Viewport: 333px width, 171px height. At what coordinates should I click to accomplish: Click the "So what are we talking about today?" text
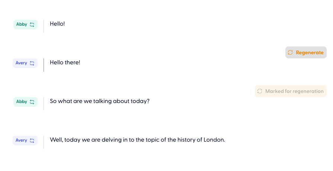tap(100, 101)
